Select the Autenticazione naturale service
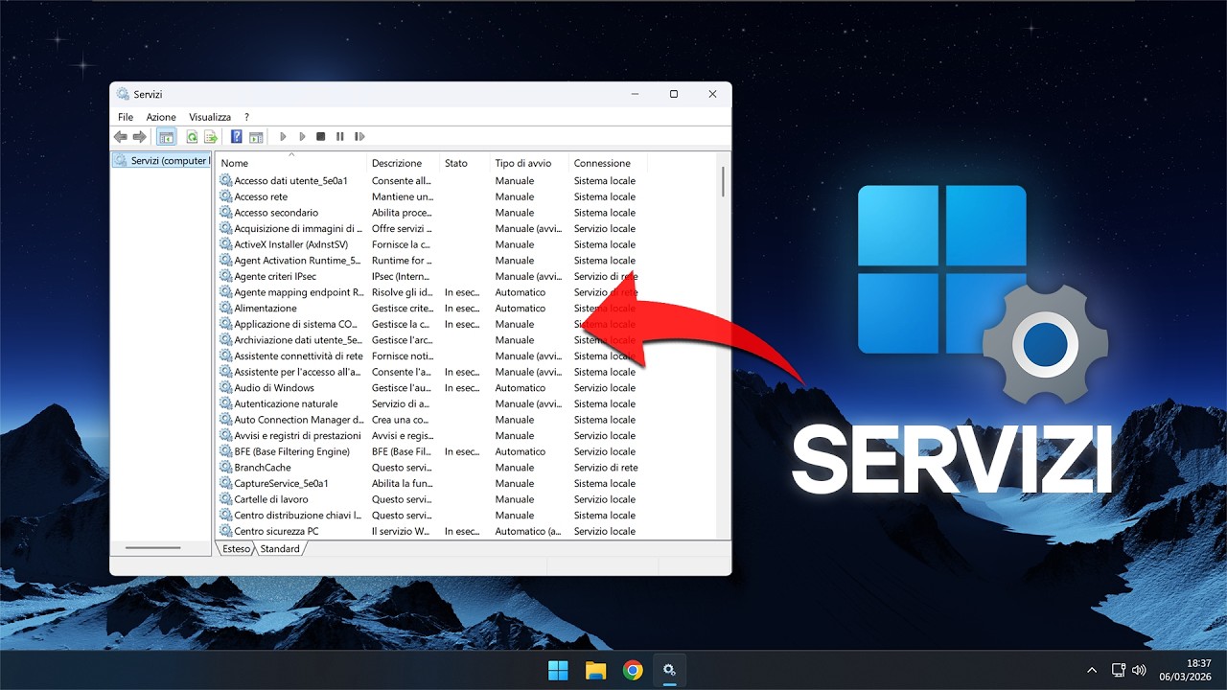1227x690 pixels. pyautogui.click(x=286, y=403)
